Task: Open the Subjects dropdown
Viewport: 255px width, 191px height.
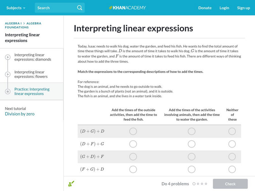Action: point(14,7)
